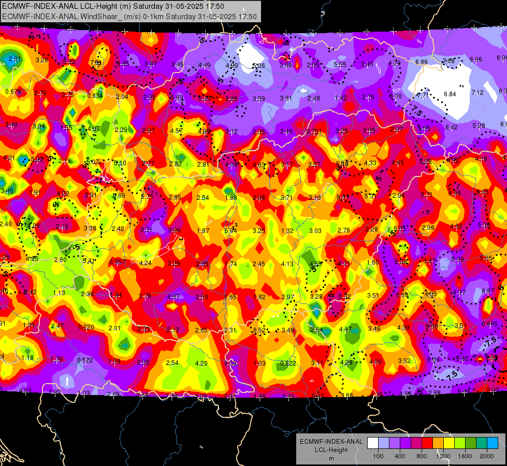
Task: Click the wind shear value 7.12
Action: (477, 93)
